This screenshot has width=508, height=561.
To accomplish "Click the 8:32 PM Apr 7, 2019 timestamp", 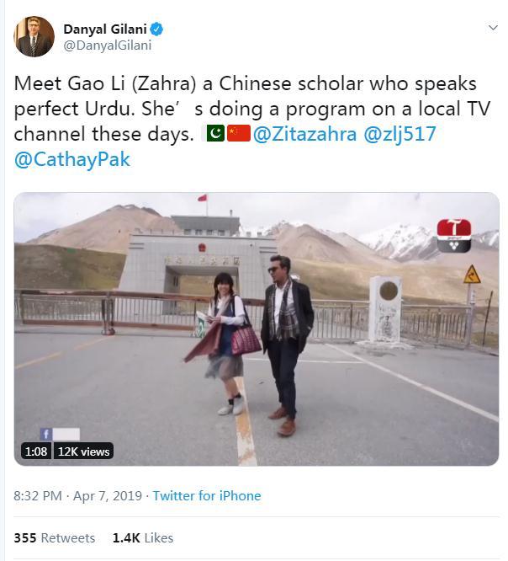I will coord(78,496).
